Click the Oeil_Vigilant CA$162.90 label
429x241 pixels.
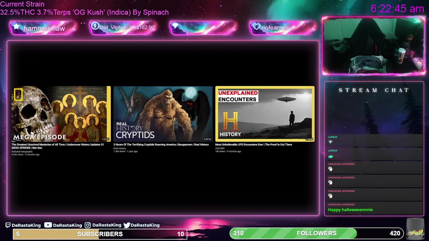127,27
